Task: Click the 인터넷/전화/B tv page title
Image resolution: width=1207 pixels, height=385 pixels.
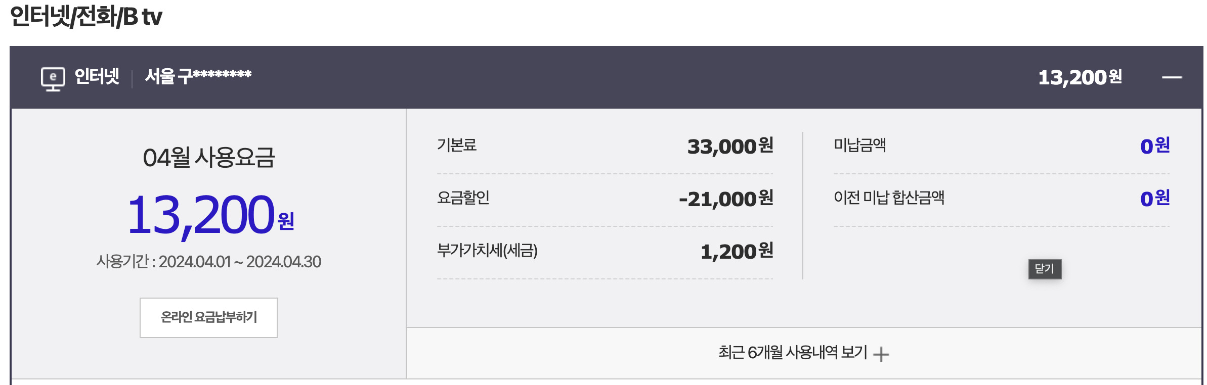Action: tap(86, 17)
